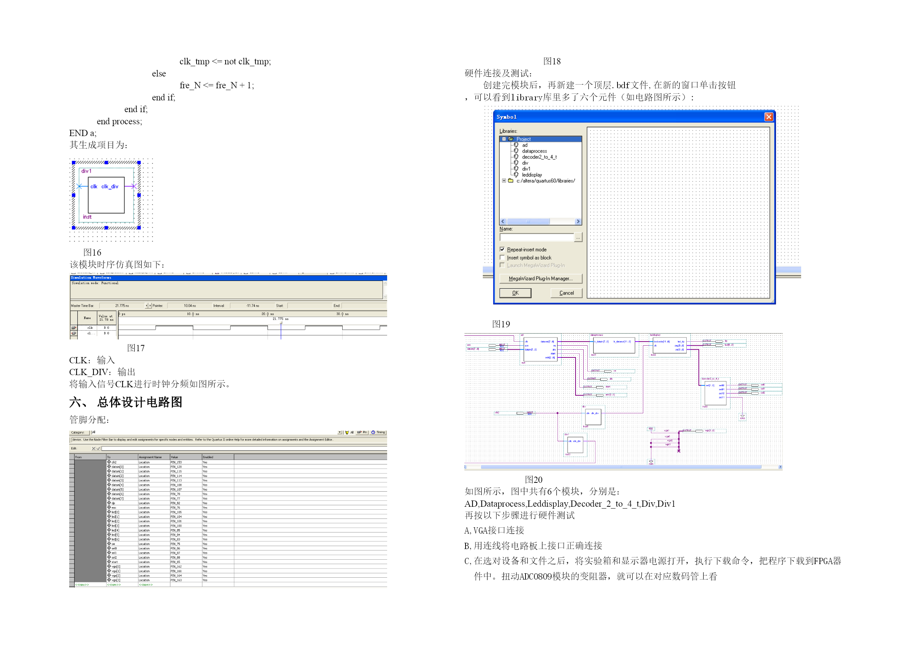
Task: Click the confirm checkmark icon next to Edit
Action: coord(98,449)
